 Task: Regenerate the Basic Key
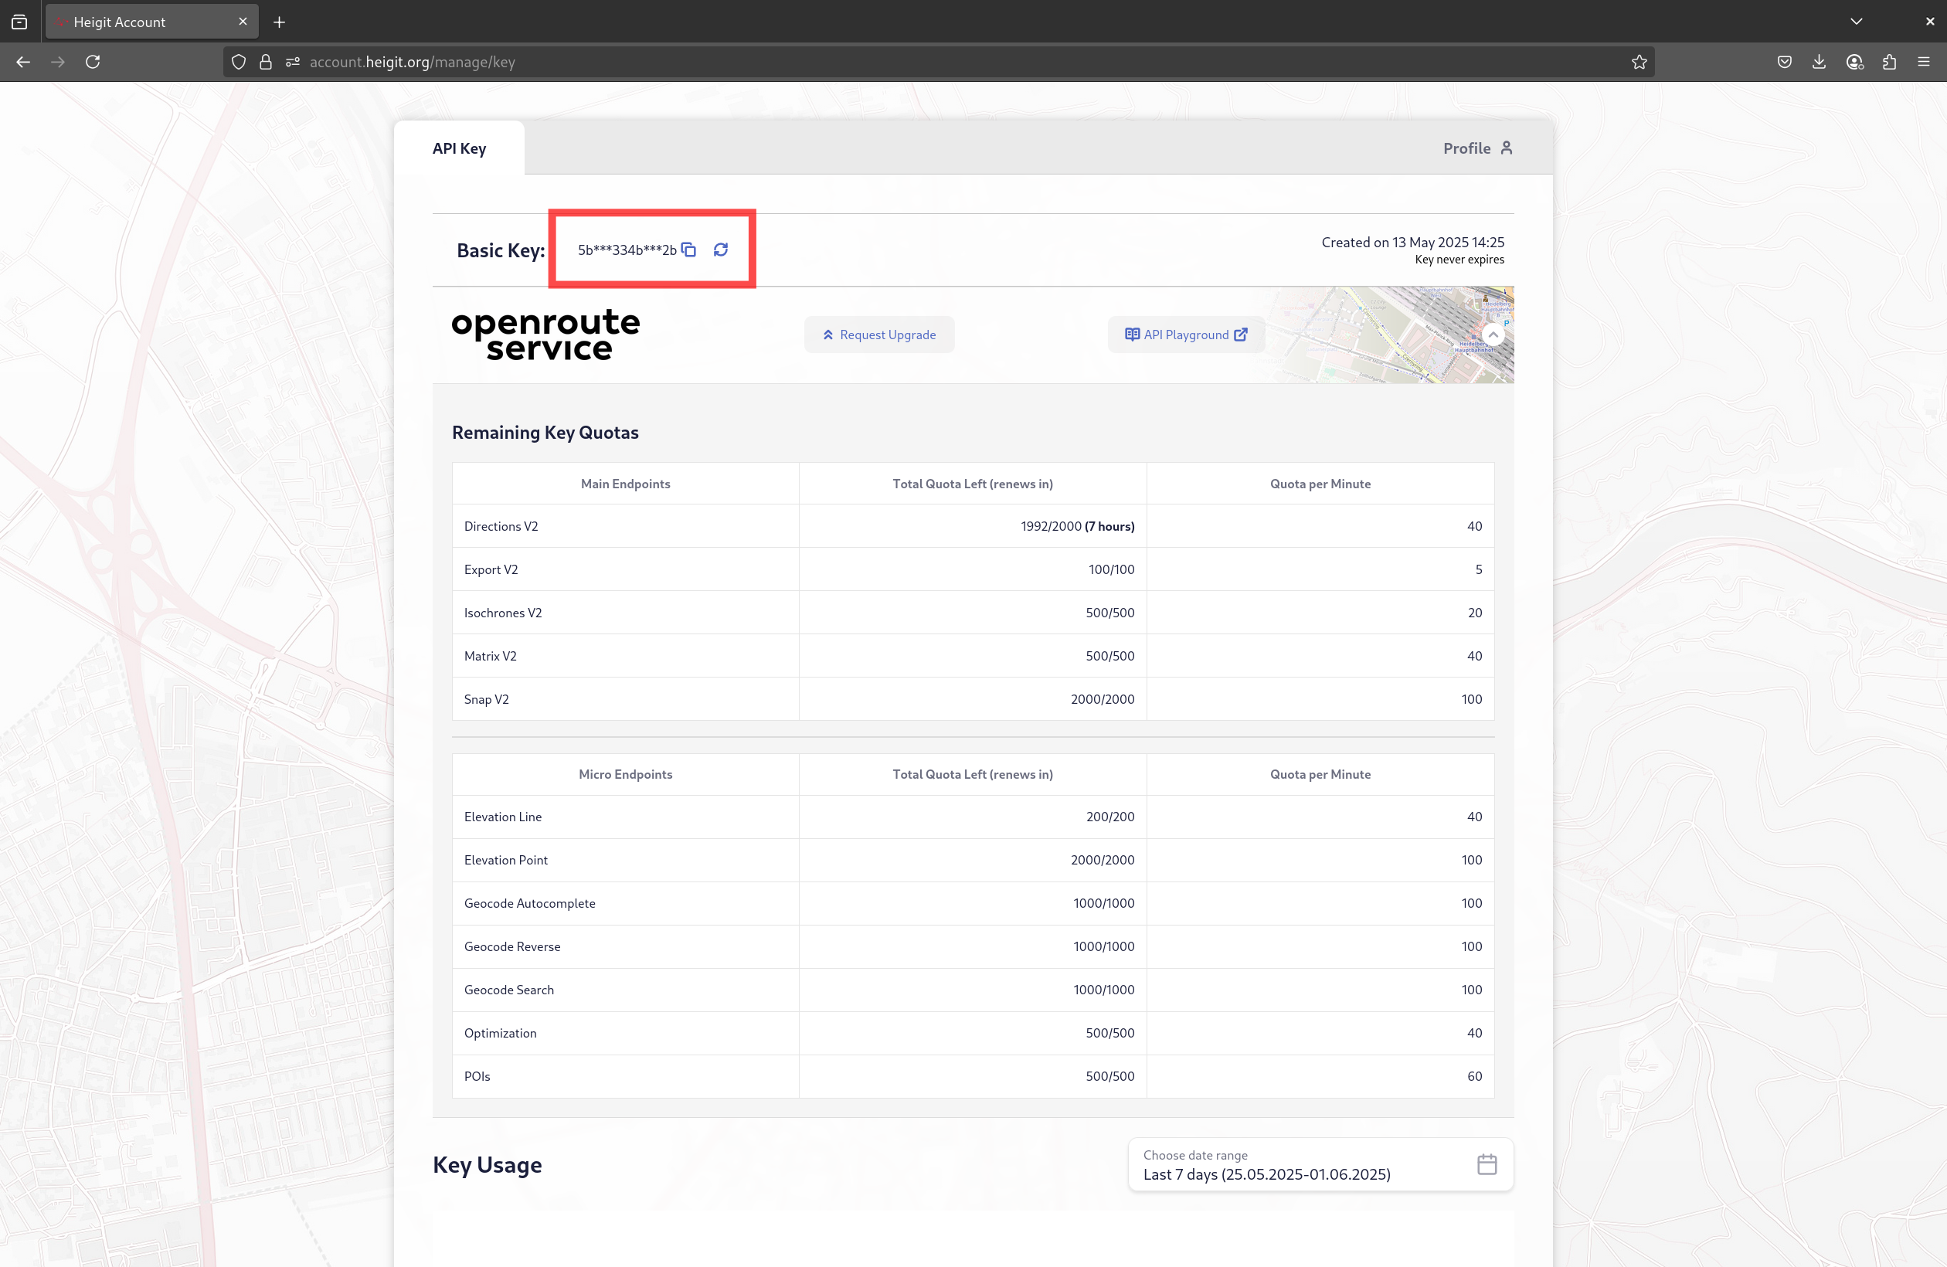721,250
